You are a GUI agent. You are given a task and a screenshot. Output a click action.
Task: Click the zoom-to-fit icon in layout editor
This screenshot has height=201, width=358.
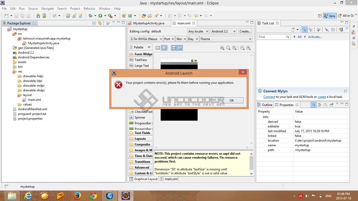228,48
